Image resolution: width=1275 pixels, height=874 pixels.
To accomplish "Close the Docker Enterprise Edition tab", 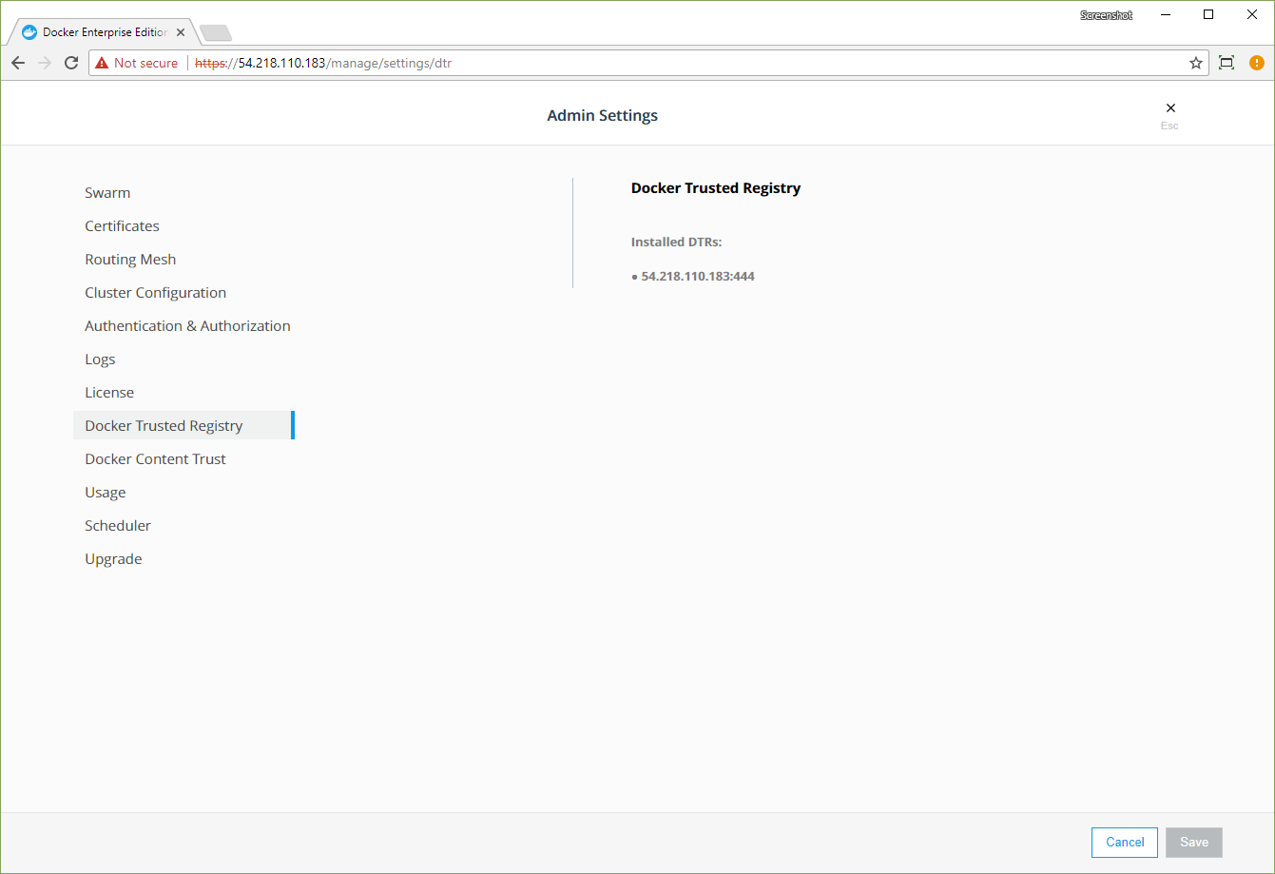I will [181, 32].
